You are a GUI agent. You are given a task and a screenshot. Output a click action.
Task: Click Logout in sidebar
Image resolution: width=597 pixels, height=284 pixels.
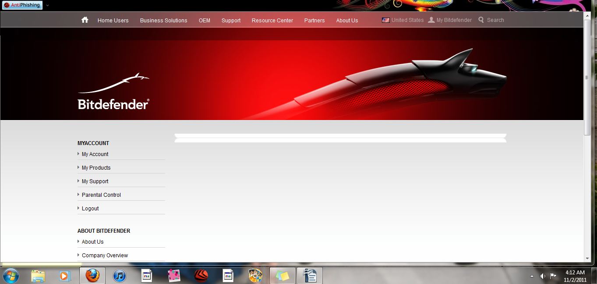point(90,209)
